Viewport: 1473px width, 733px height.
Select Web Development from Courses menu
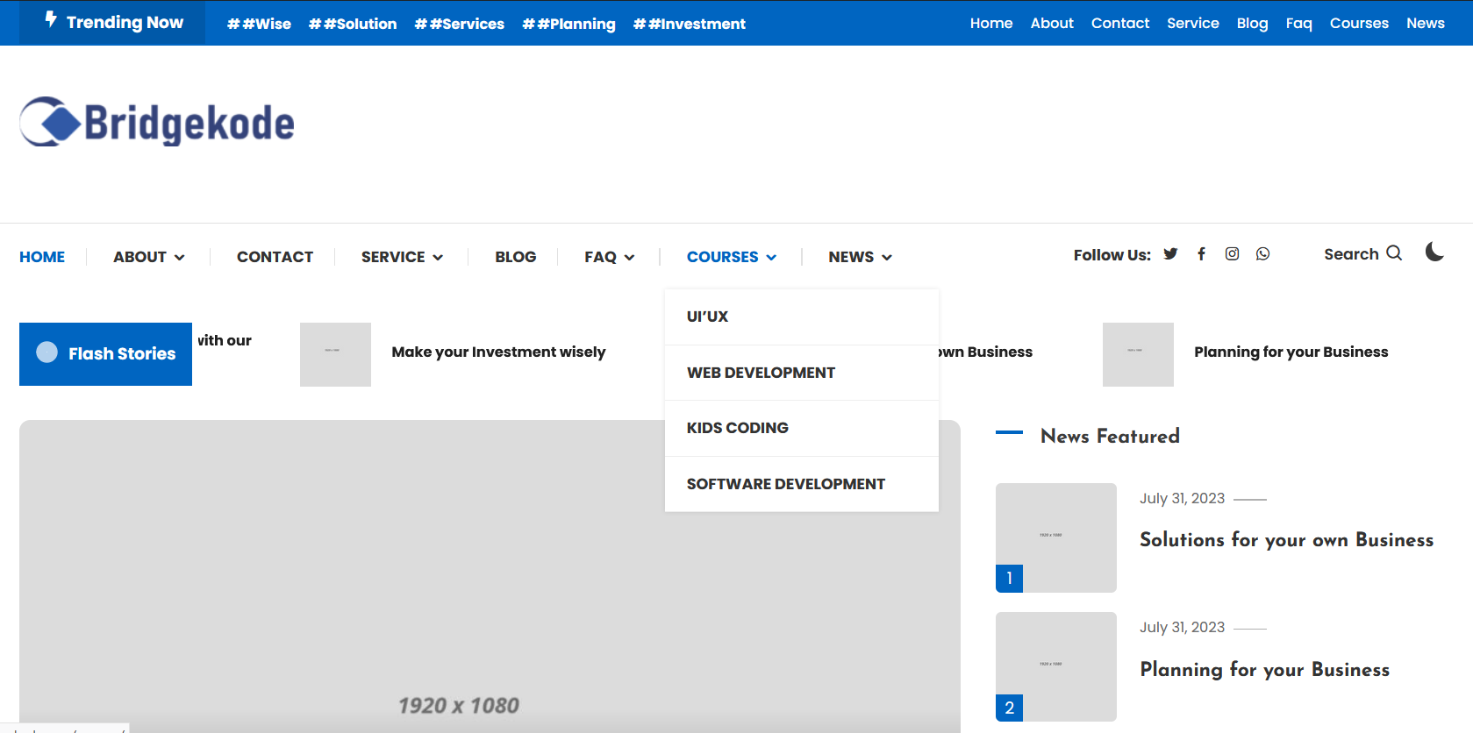pos(761,373)
